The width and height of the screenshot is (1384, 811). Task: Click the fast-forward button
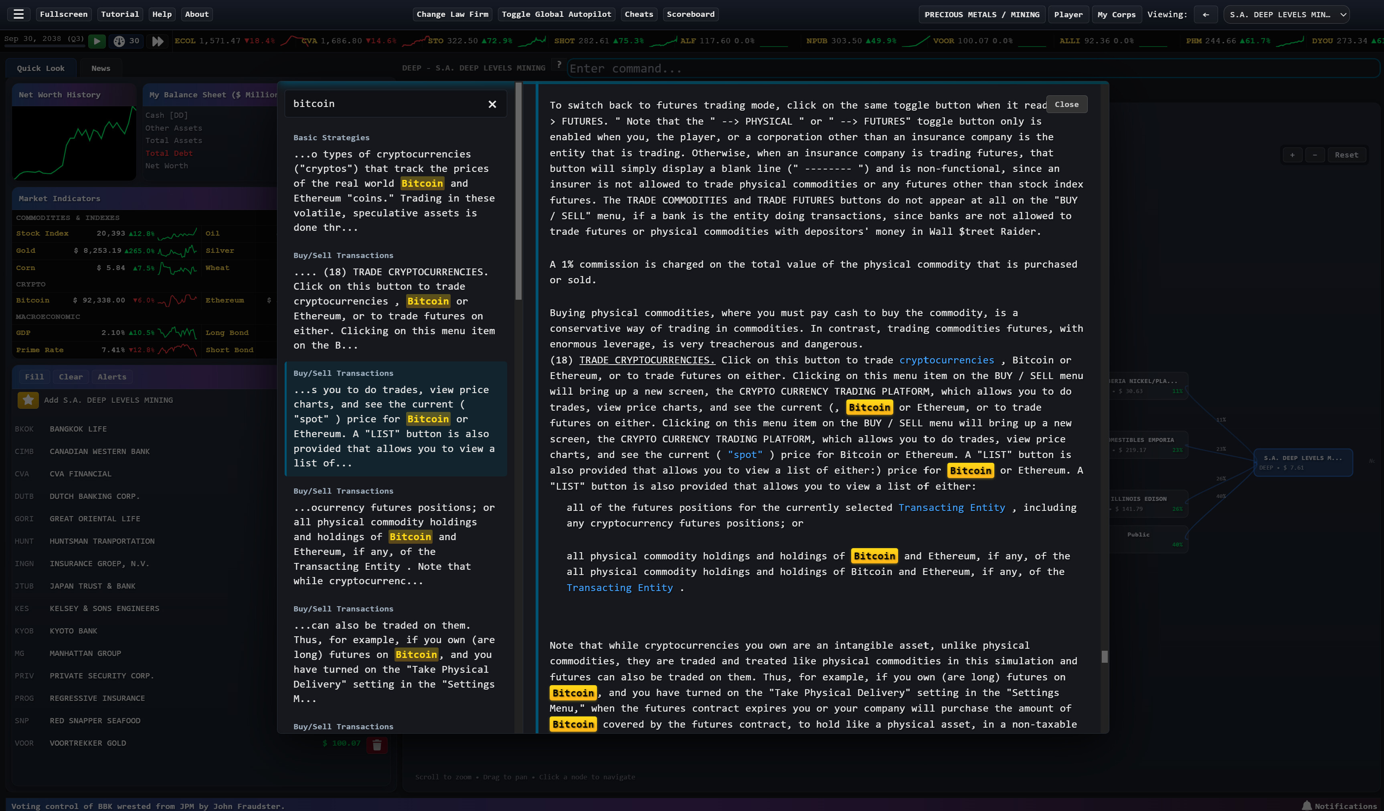point(158,41)
